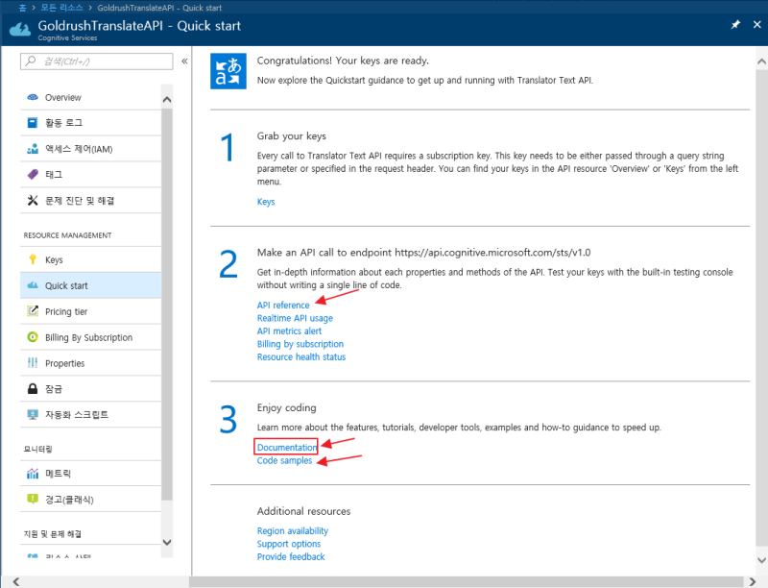Click the up chevron above the sidebar list
The image size is (768, 588).
(167, 97)
